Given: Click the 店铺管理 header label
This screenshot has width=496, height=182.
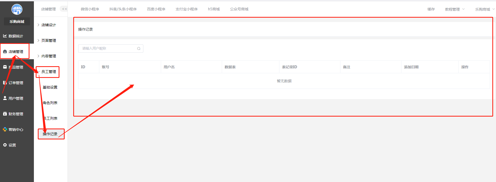Looking at the screenshot, I should tap(48, 9).
